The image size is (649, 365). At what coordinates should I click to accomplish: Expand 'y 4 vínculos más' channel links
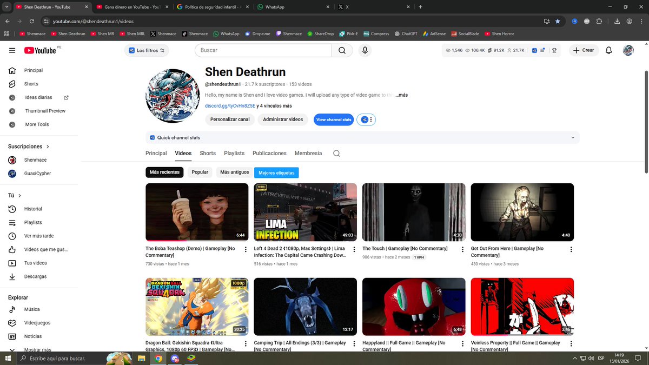pos(275,106)
